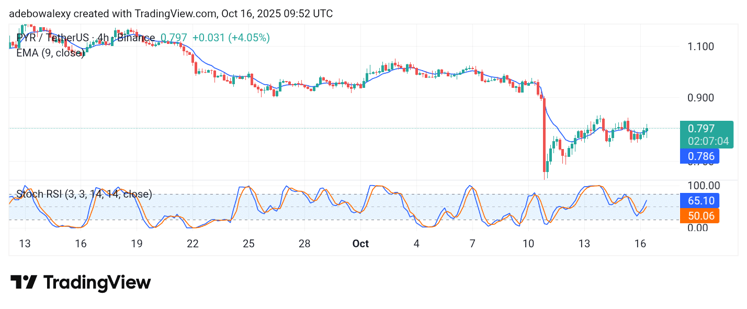This screenshot has height=309, width=747.
Task: Click the TradingView logo icon
Action: [x=24, y=283]
